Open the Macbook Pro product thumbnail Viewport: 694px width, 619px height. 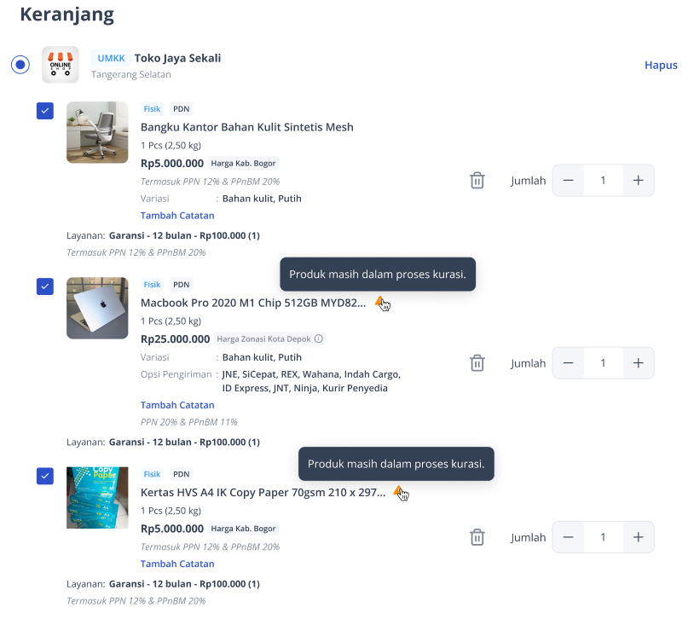(97, 308)
